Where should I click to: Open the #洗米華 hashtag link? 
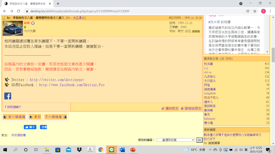pos(214,22)
